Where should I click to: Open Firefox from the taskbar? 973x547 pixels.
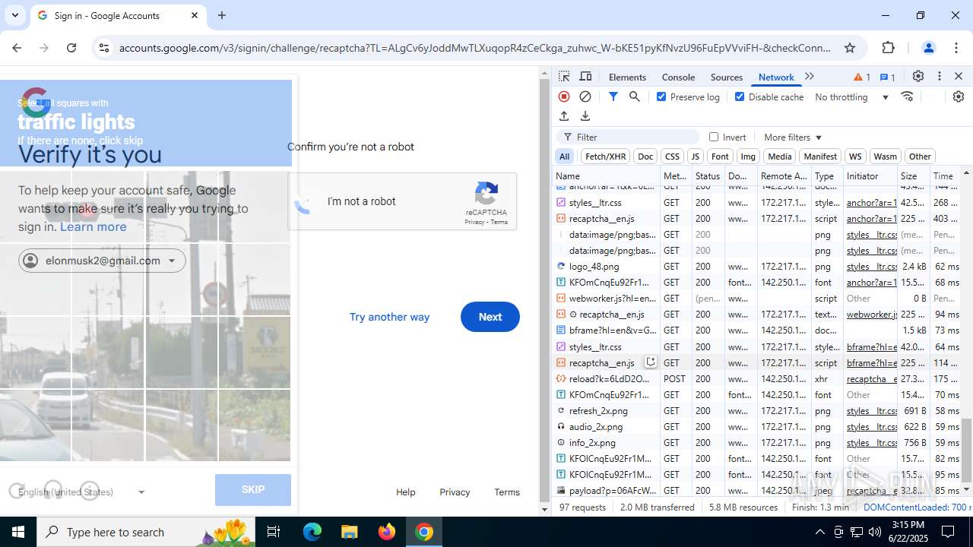(387, 532)
